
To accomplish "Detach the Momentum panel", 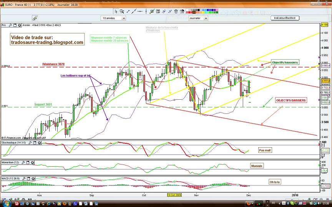I will pyautogui.click(x=28, y=163).
